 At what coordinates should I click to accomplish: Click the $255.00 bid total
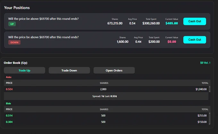click(x=202, y=115)
